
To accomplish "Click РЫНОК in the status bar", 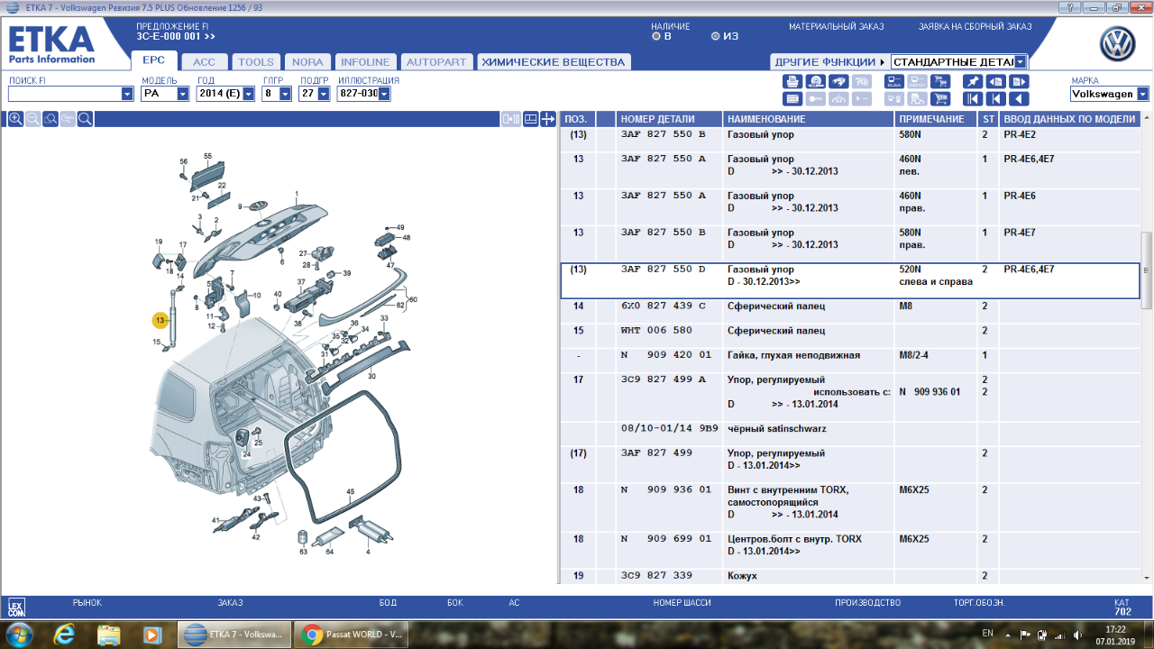I will click(x=87, y=602).
